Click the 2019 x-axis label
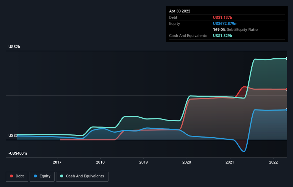293x187 pixels. pyautogui.click(x=143, y=162)
